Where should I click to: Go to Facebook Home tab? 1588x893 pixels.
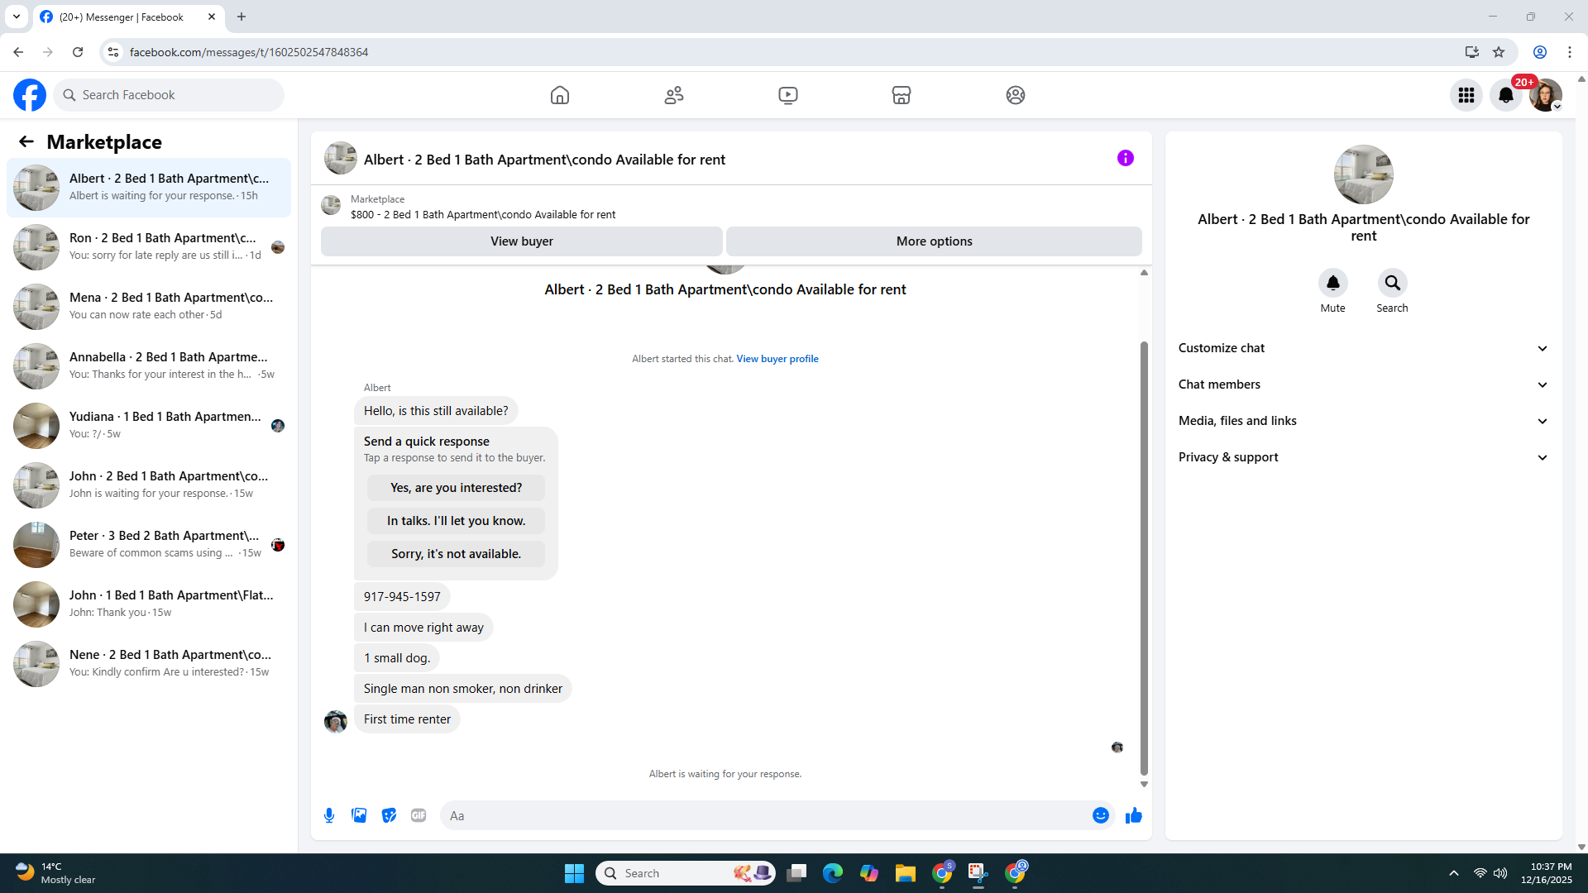pyautogui.click(x=560, y=95)
